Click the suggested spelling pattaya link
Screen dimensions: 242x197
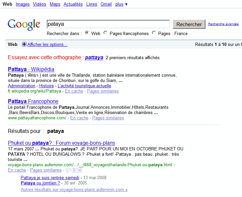pyautogui.click(x=94, y=58)
